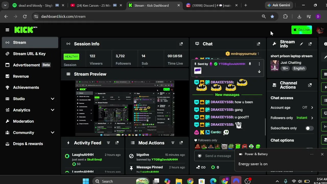Viewport: 327px width, 184px height.
Task: Open the Stream sidebar item
Action: coord(30,42)
